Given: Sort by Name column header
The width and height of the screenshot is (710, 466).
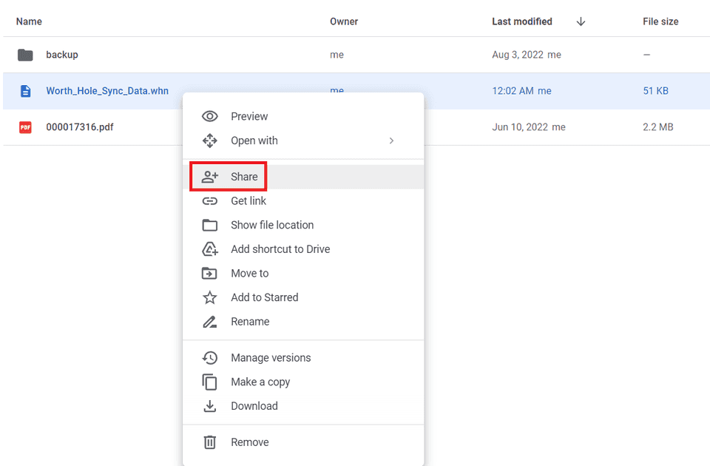Looking at the screenshot, I should [x=29, y=21].
